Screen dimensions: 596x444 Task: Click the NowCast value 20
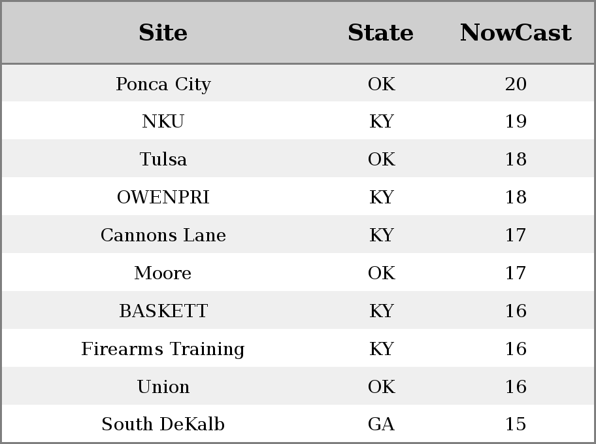[516, 84]
